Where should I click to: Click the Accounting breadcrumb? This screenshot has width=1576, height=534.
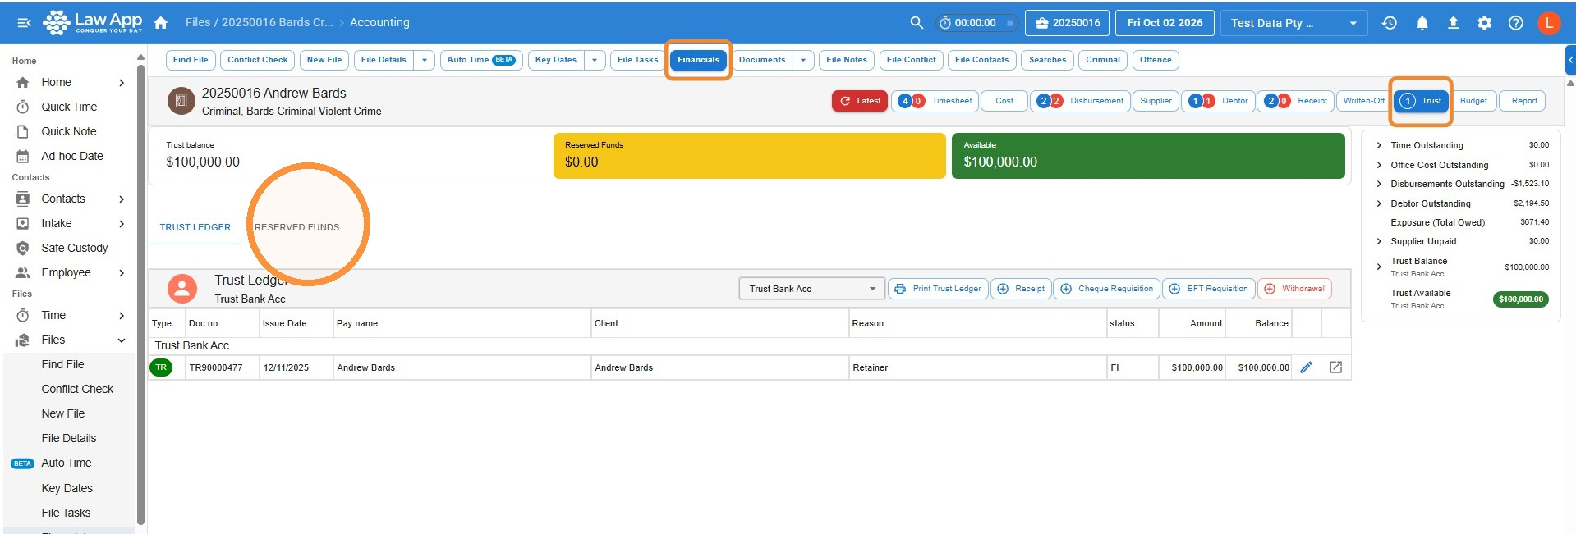tap(379, 22)
